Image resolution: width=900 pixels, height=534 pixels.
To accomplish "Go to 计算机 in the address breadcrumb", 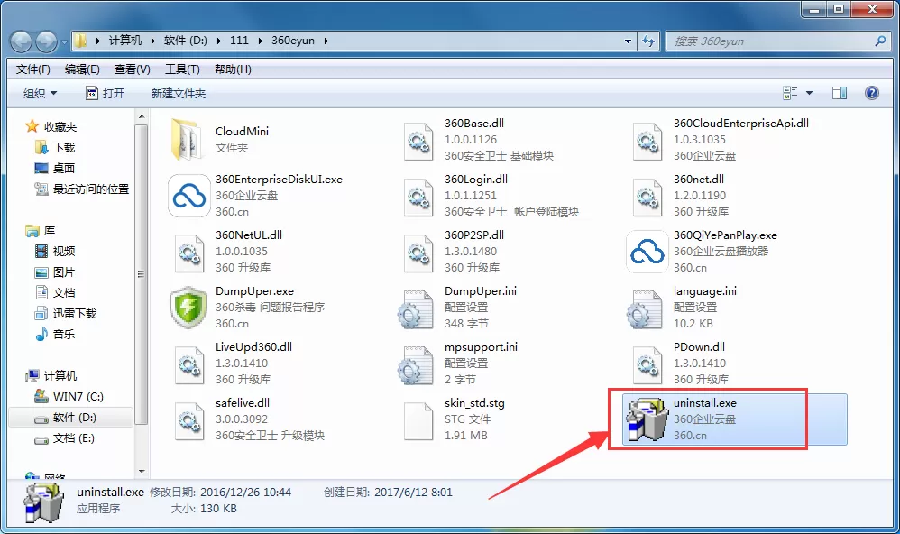I will click(125, 41).
